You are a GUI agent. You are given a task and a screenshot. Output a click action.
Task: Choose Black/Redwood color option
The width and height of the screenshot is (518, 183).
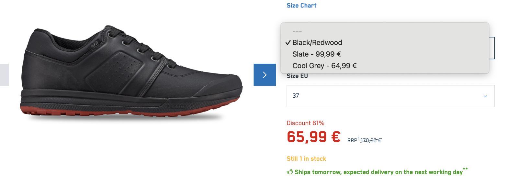coord(317,43)
